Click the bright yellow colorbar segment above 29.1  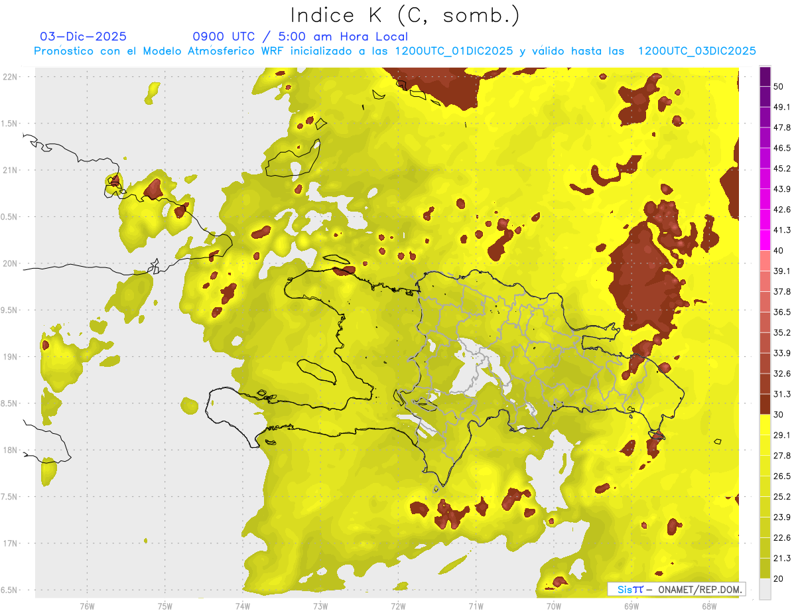(x=765, y=425)
